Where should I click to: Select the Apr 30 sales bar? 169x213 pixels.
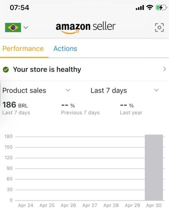154,168
